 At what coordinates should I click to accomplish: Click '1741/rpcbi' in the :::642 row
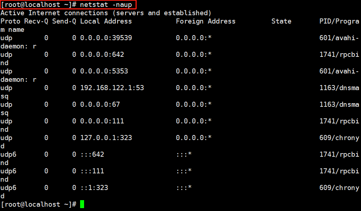tap(339, 154)
